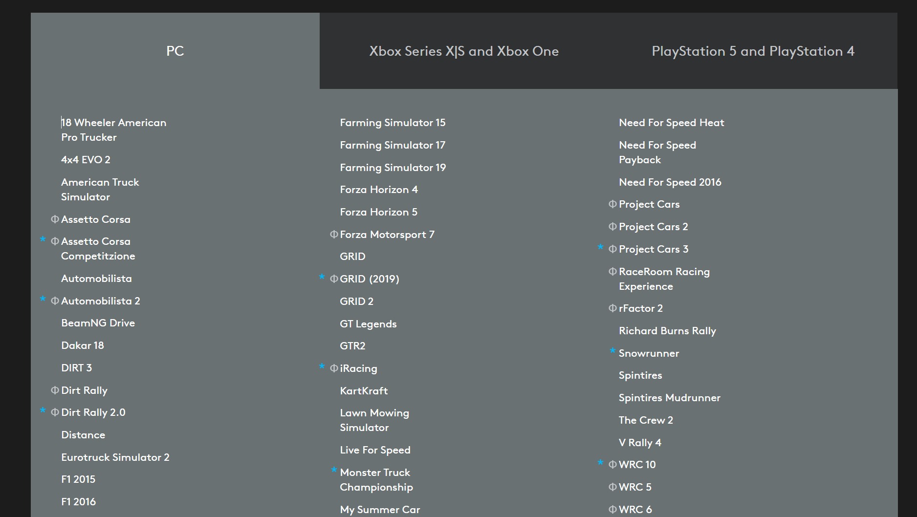Select the 4x4 EVO 2 entry
Screen dimensions: 917x517
click(x=86, y=160)
